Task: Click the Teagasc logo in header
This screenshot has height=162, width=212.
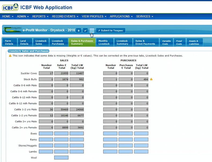Action: pyautogui.click(x=13, y=30)
